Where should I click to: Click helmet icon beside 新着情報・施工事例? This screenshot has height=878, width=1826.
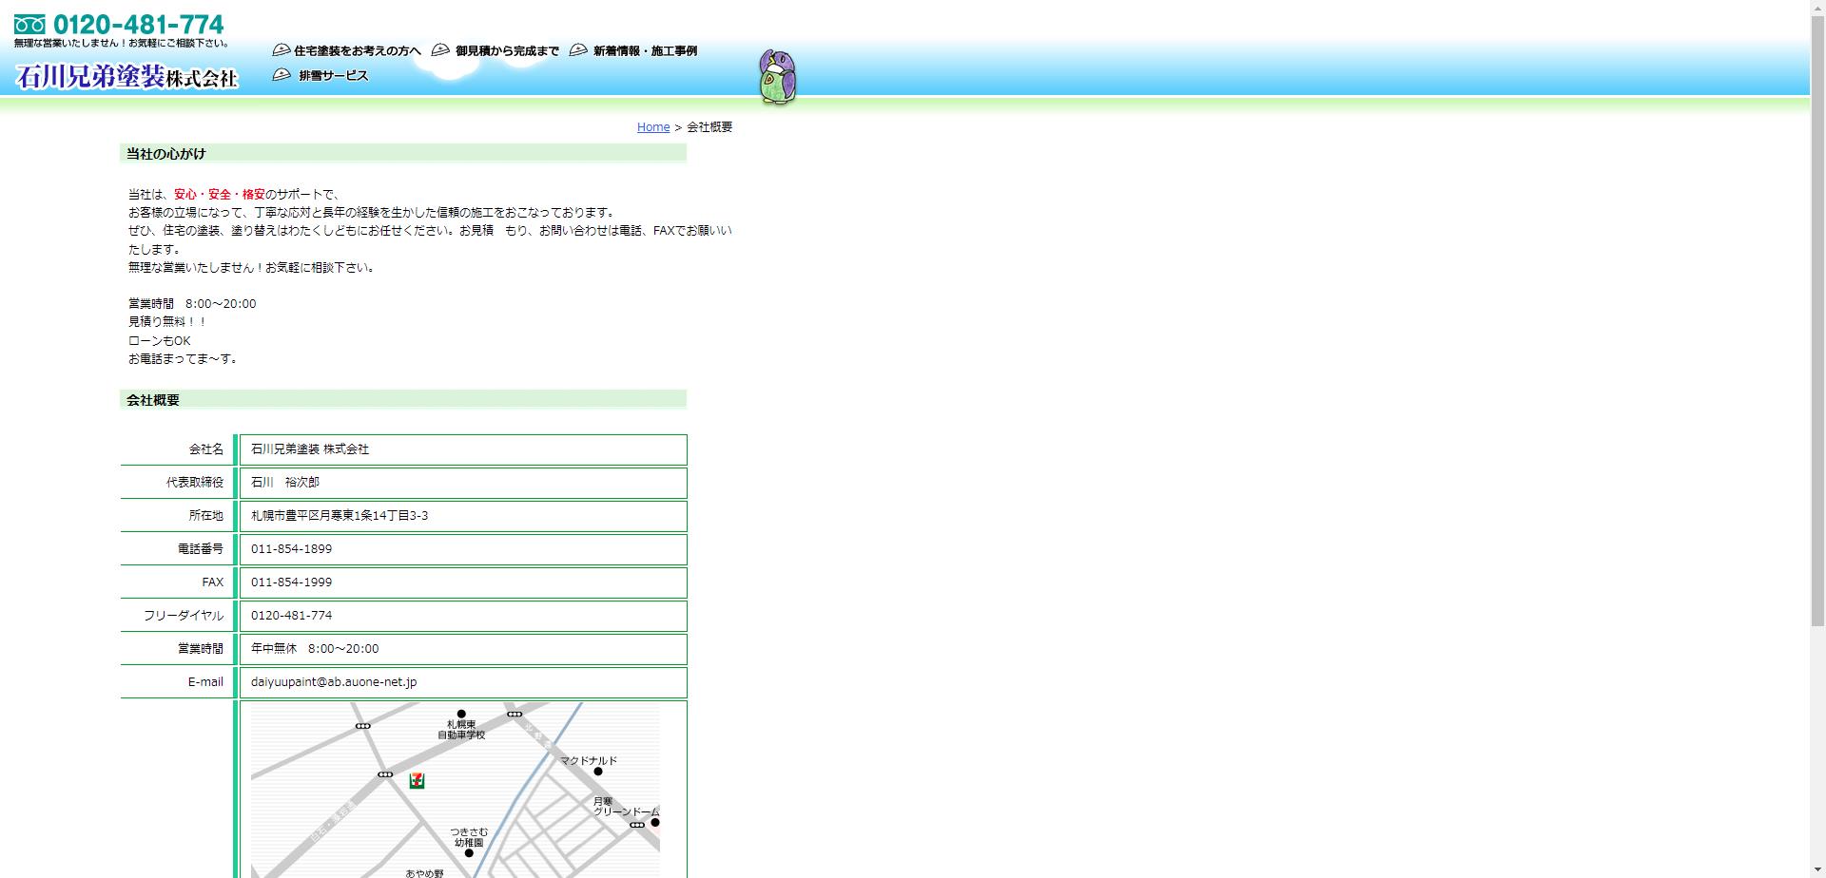coord(578,50)
